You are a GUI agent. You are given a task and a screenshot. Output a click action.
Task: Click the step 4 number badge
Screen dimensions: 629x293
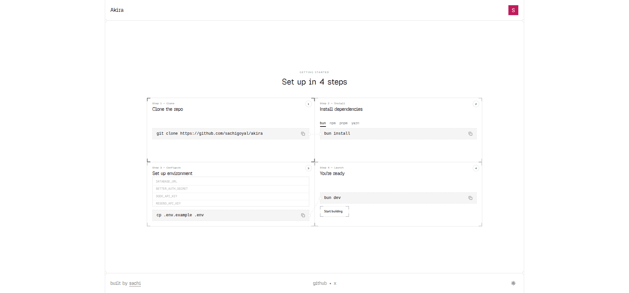pos(476,168)
